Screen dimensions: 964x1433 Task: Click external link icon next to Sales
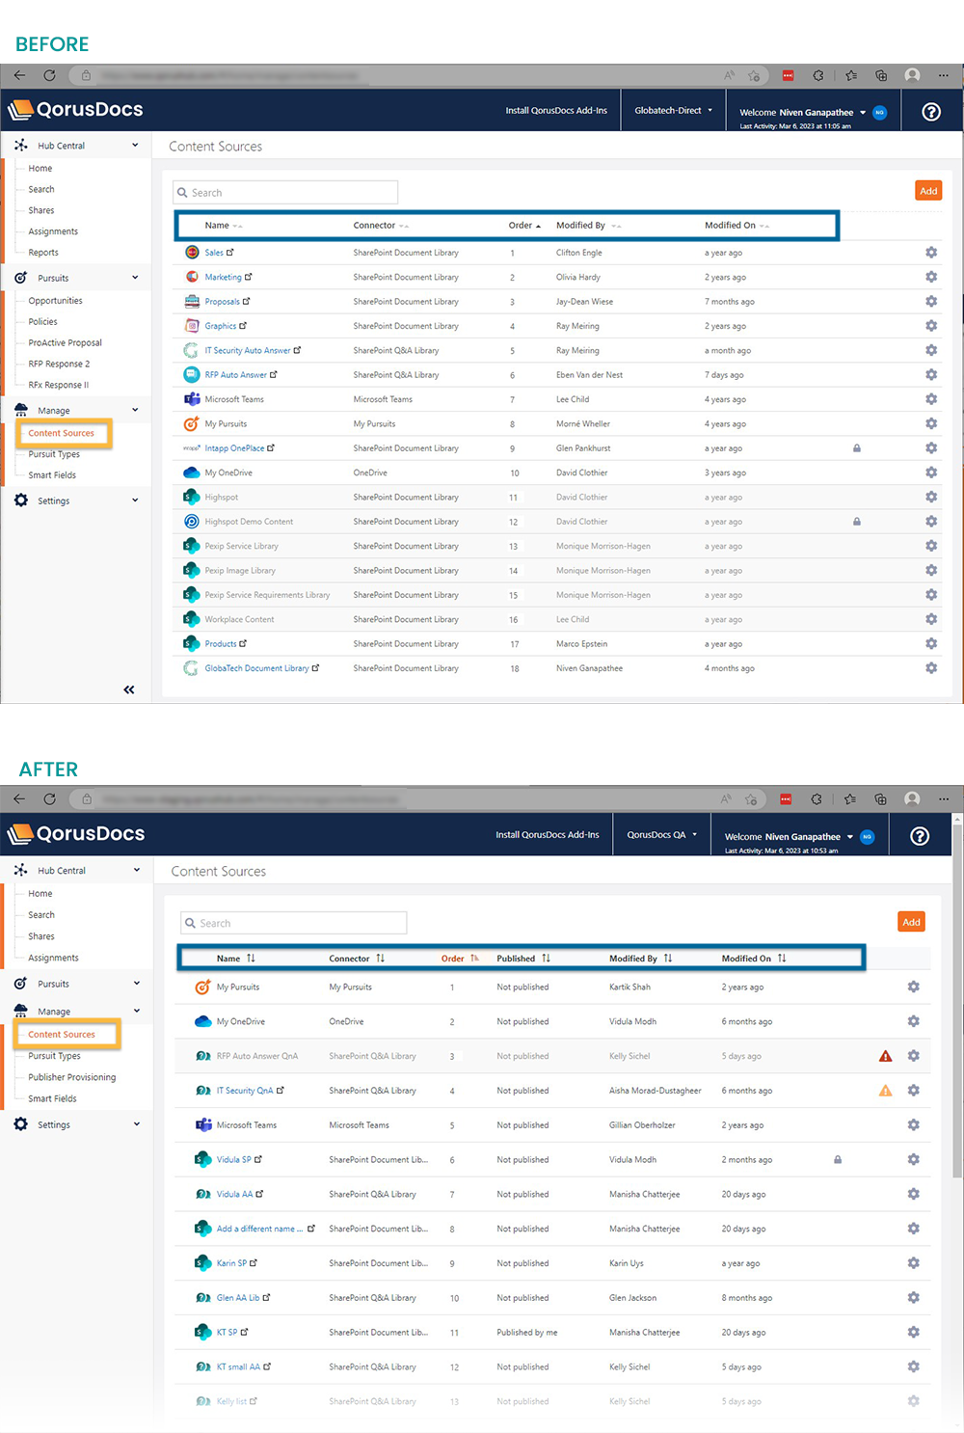[x=230, y=253]
